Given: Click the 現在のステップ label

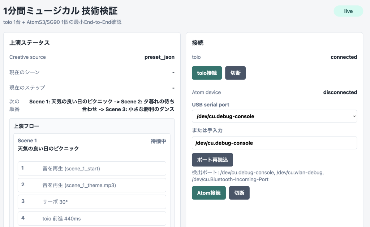Looking at the screenshot, I should 27,88.
